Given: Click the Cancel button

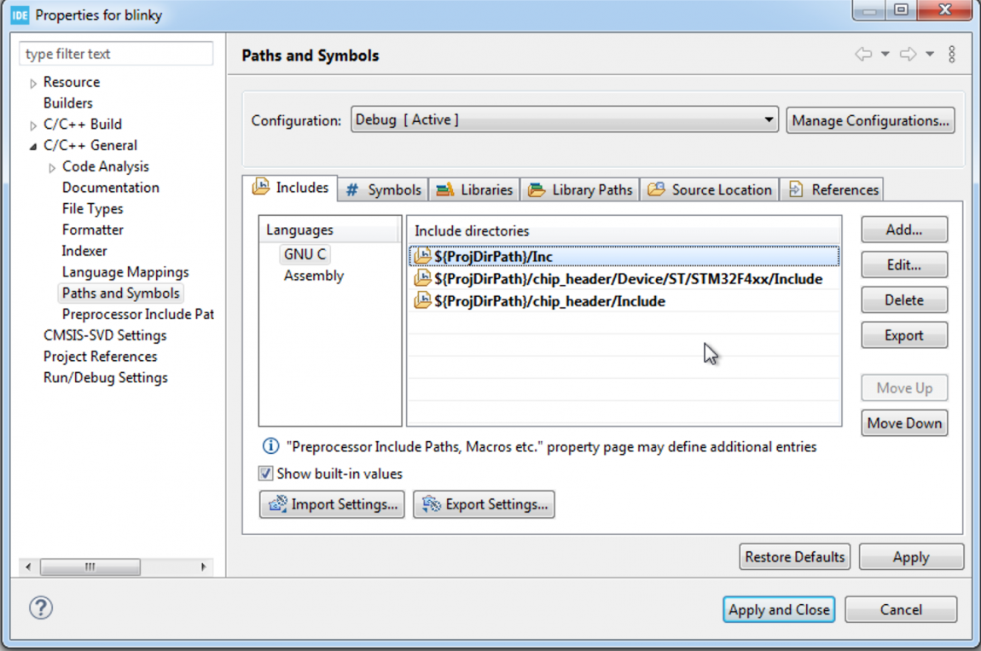Looking at the screenshot, I should pos(901,610).
